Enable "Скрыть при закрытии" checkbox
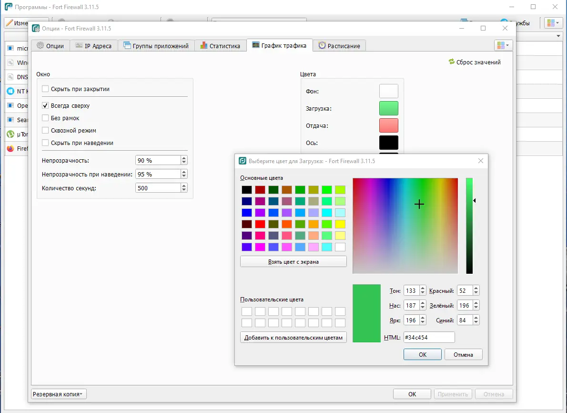Viewport: 567px width, 413px height. (x=45, y=89)
